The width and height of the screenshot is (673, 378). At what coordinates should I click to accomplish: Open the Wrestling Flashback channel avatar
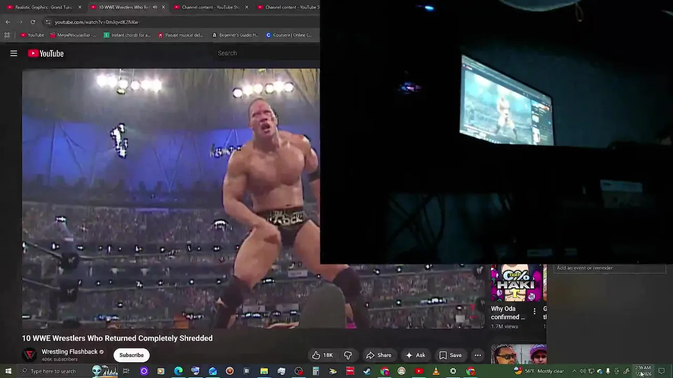[30, 355]
